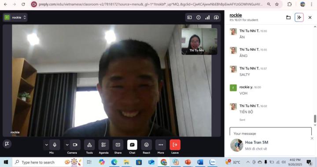Select the Thi Tu Nhi video thumbnail

click(199, 41)
